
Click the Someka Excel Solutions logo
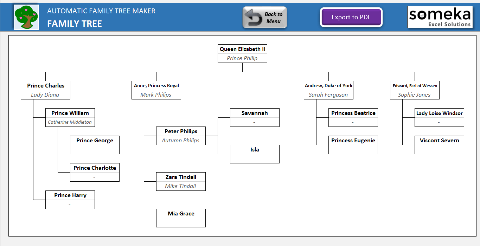point(440,17)
